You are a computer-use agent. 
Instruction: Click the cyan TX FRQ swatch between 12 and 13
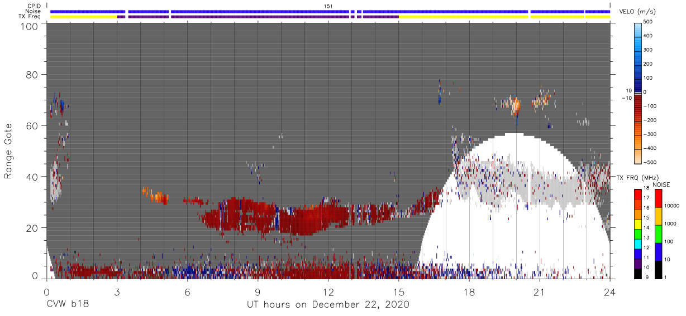[x=638, y=244]
